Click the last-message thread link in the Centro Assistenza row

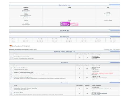pyautogui.click(x=100, y=78)
